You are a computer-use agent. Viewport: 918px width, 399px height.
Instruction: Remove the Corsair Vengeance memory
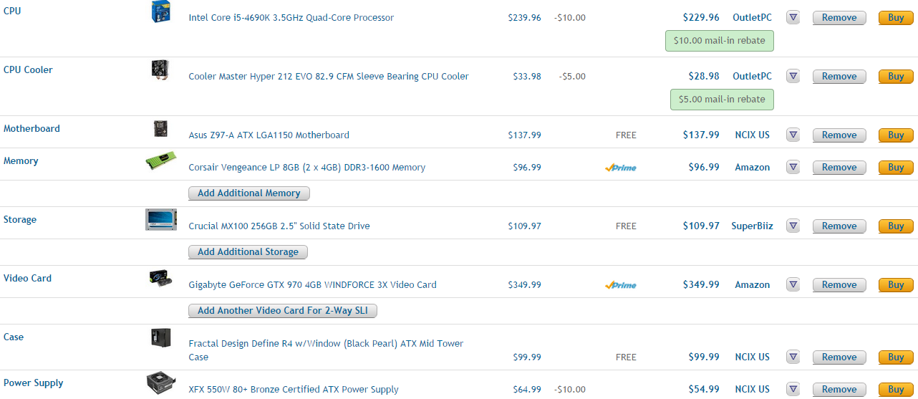(839, 167)
